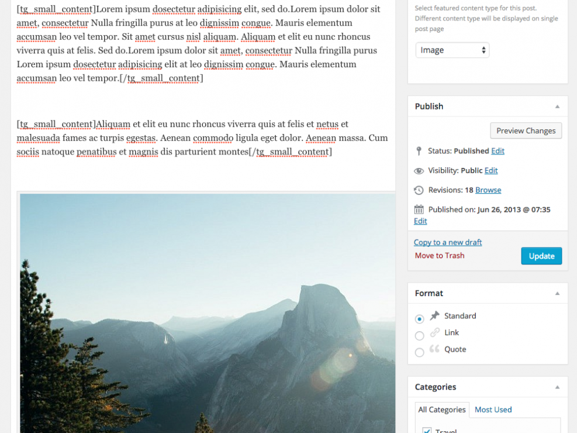577x433 pixels.
Task: Open the featured content type Image dropdown
Action: 452,50
